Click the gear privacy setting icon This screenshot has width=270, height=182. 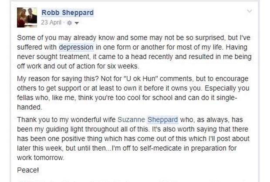coord(69,23)
